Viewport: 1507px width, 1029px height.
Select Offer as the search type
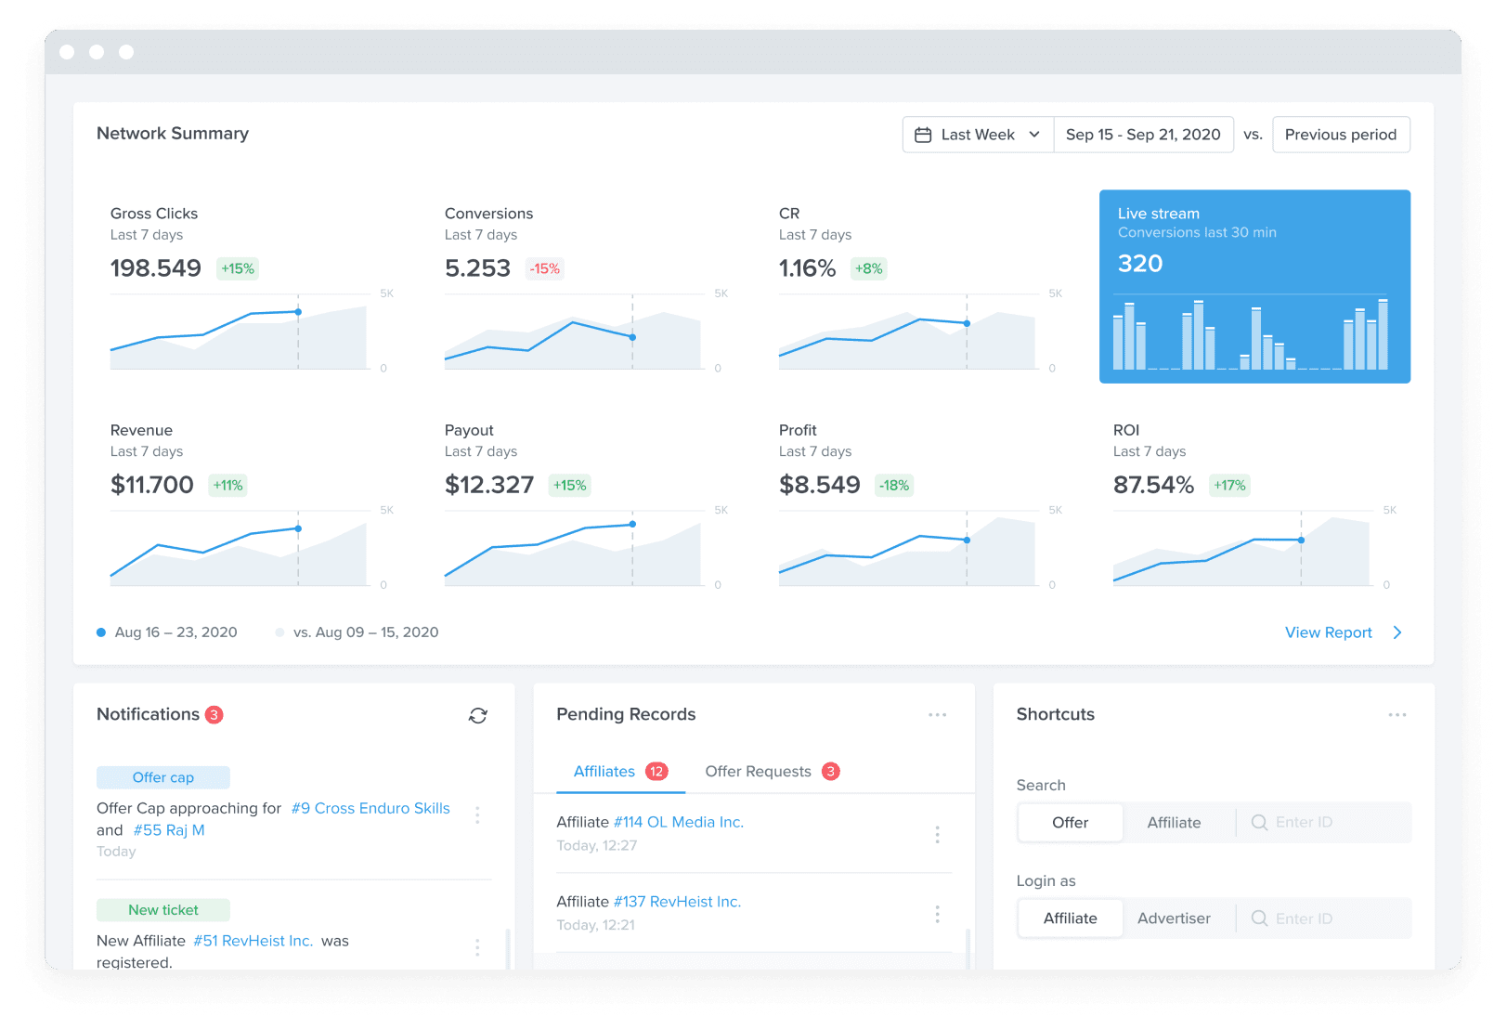pyautogui.click(x=1070, y=822)
